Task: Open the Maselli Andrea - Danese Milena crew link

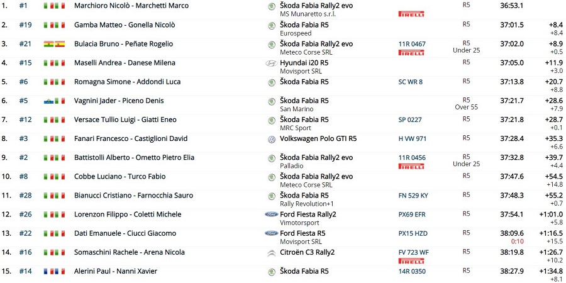Action: coord(125,63)
